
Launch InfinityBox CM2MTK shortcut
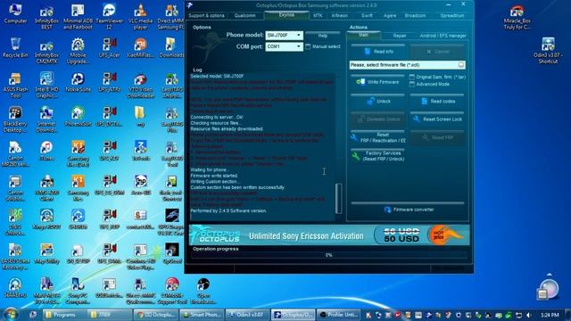(46, 52)
